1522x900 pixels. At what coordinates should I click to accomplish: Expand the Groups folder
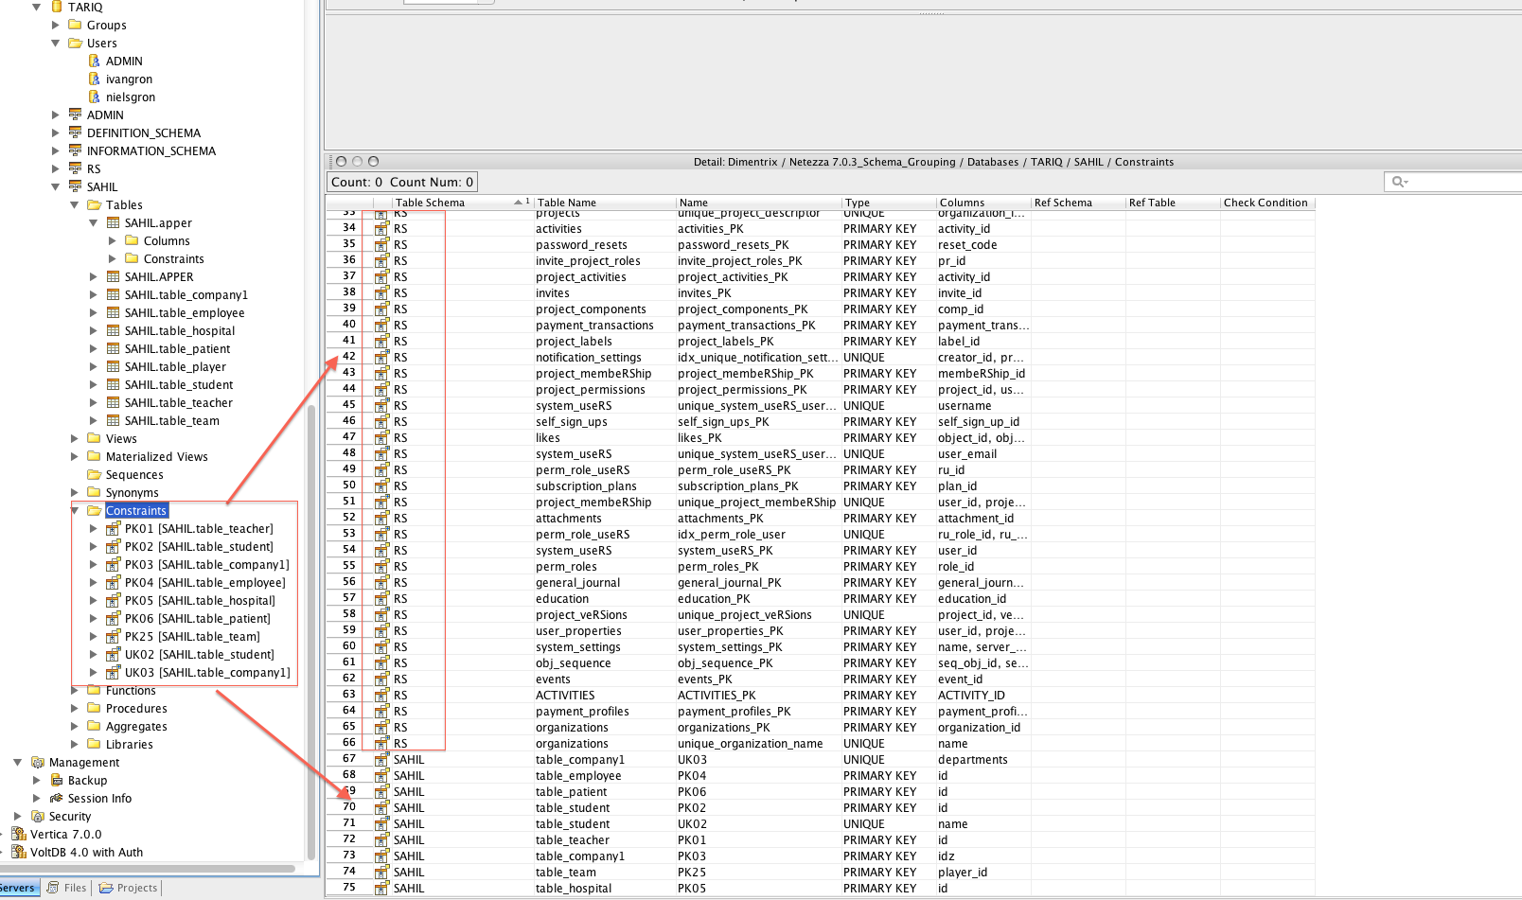[55, 25]
